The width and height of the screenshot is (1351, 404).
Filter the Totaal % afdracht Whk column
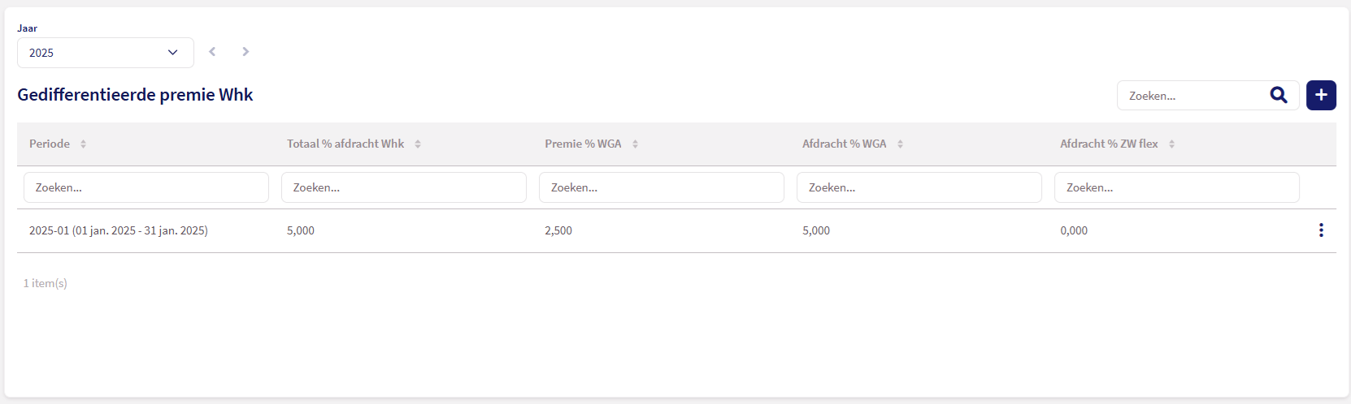[x=403, y=187]
